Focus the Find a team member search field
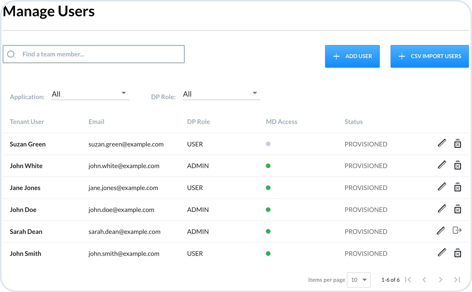 94,54
